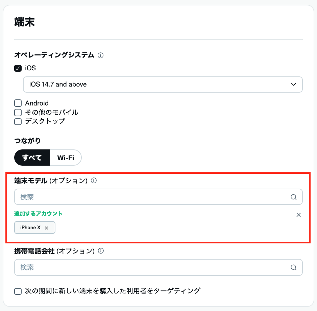Open the iOS version dropdown
The image size is (317, 311).
[163, 85]
